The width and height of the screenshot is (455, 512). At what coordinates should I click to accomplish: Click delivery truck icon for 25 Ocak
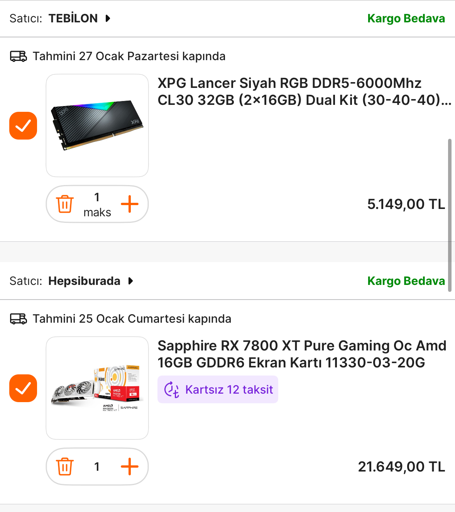pos(18,319)
